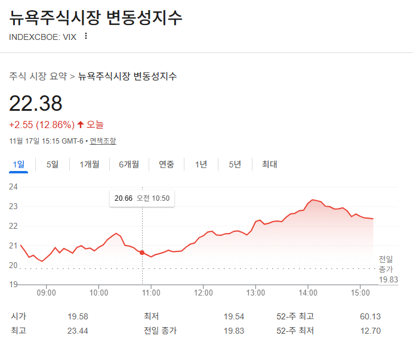Select the 1년 tab
The width and height of the screenshot is (413, 342).
201,164
